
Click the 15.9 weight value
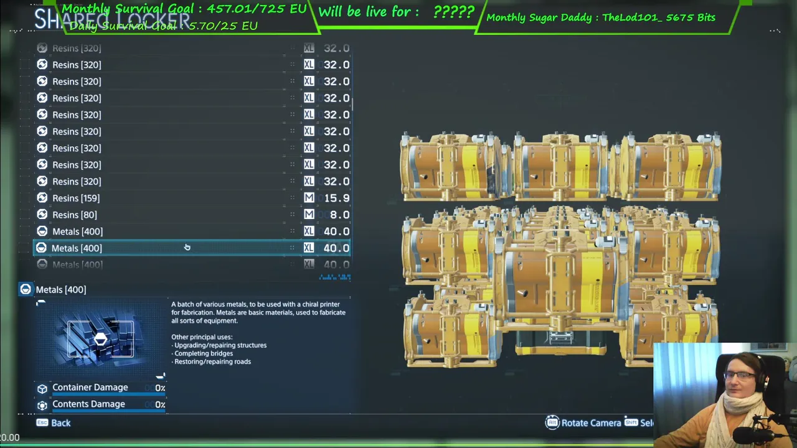coord(337,198)
